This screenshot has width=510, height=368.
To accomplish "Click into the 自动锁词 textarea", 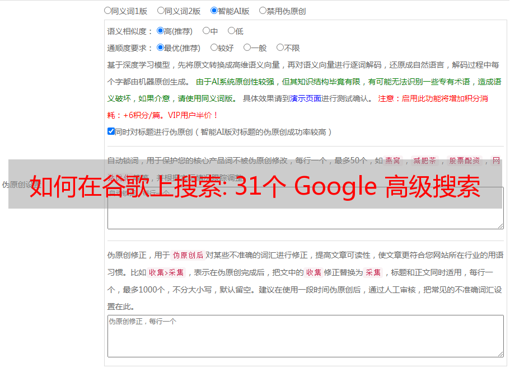I will (x=306, y=208).
